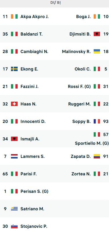Click the Uruguay flag beside Satriano M.

[14, 209]
